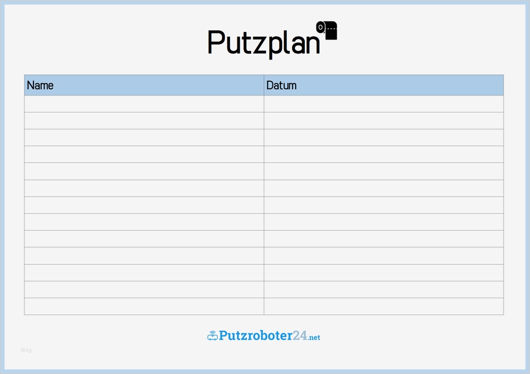Image resolution: width=530 pixels, height=374 pixels.
Task: Click the small blog watermark text
Action: [x=26, y=350]
